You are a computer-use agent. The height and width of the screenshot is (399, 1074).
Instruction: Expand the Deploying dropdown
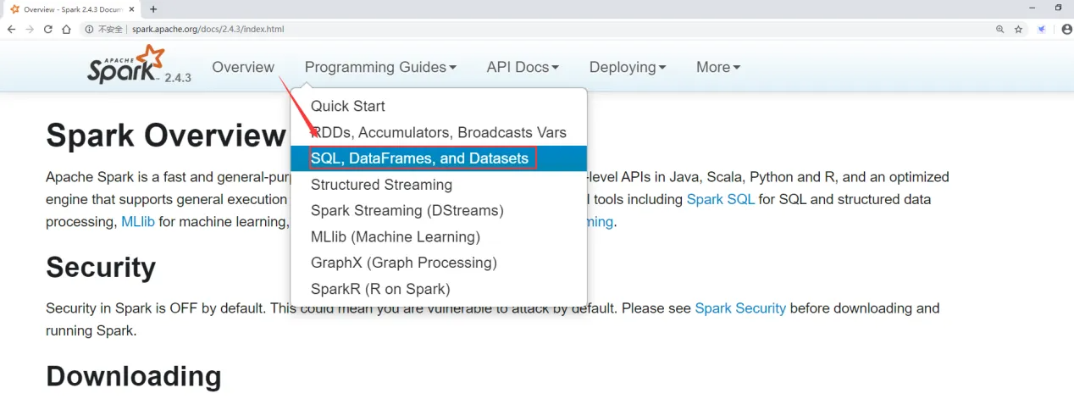coord(627,67)
